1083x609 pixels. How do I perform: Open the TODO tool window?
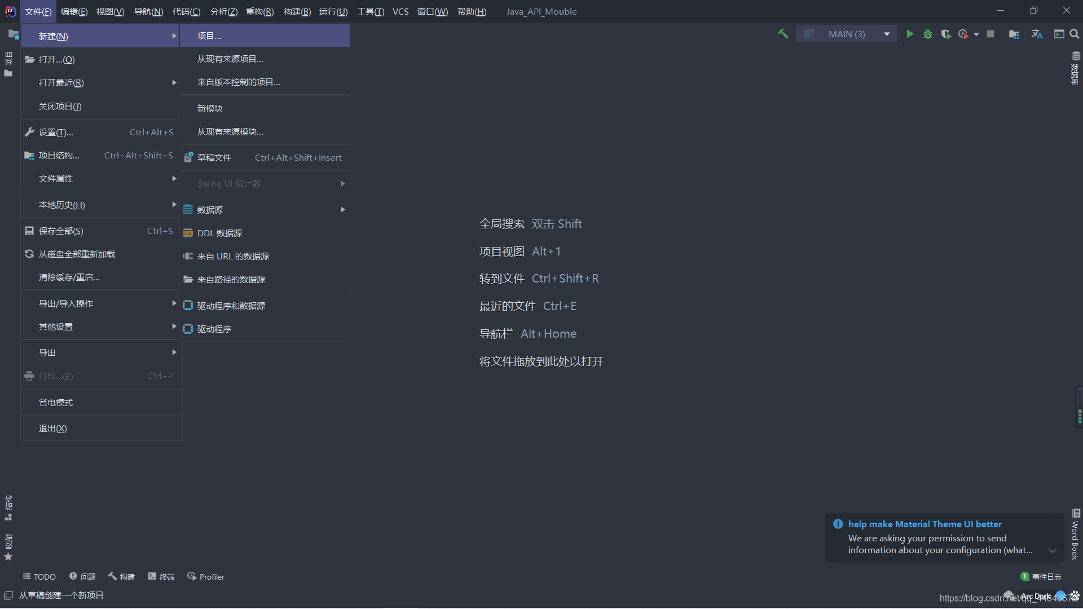point(39,577)
